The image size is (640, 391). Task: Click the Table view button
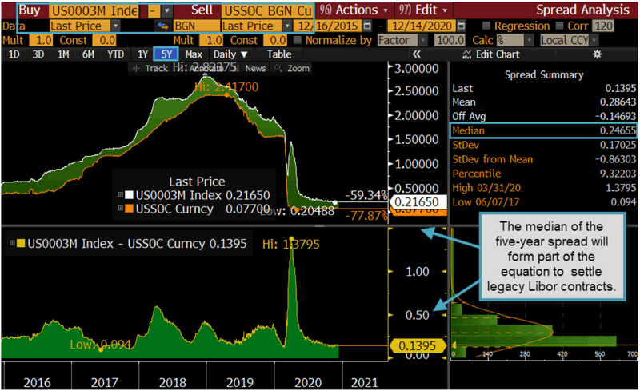279,54
